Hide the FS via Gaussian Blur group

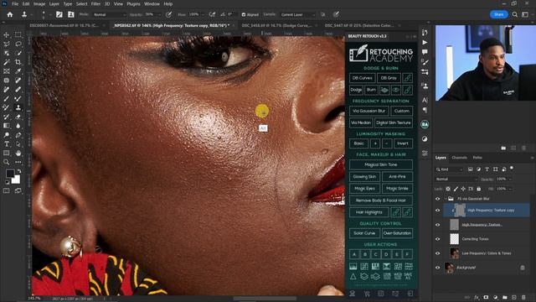pos(438,199)
